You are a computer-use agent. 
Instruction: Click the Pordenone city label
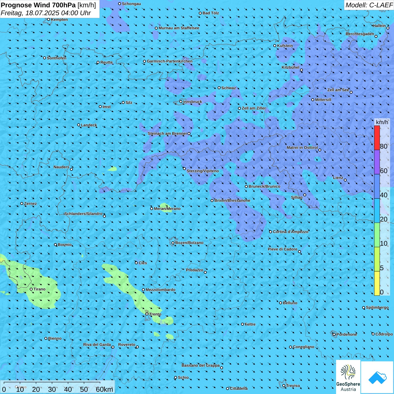(347, 334)
